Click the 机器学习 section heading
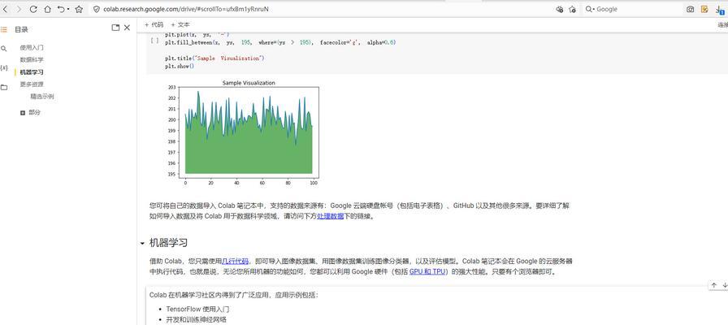728x325 pixels. (x=168, y=243)
